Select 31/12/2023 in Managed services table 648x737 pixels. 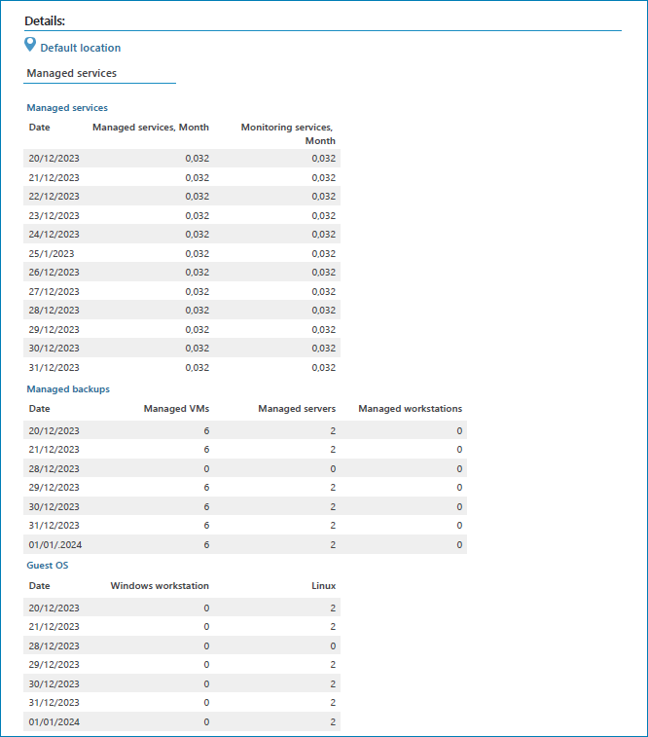click(x=54, y=368)
